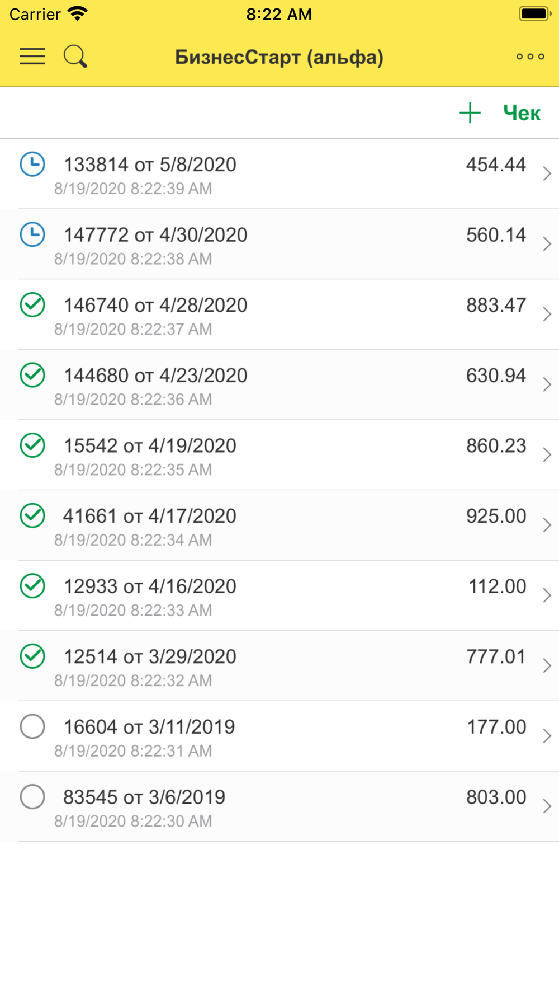Open the БизнесСтарт (альфа) title

click(279, 57)
